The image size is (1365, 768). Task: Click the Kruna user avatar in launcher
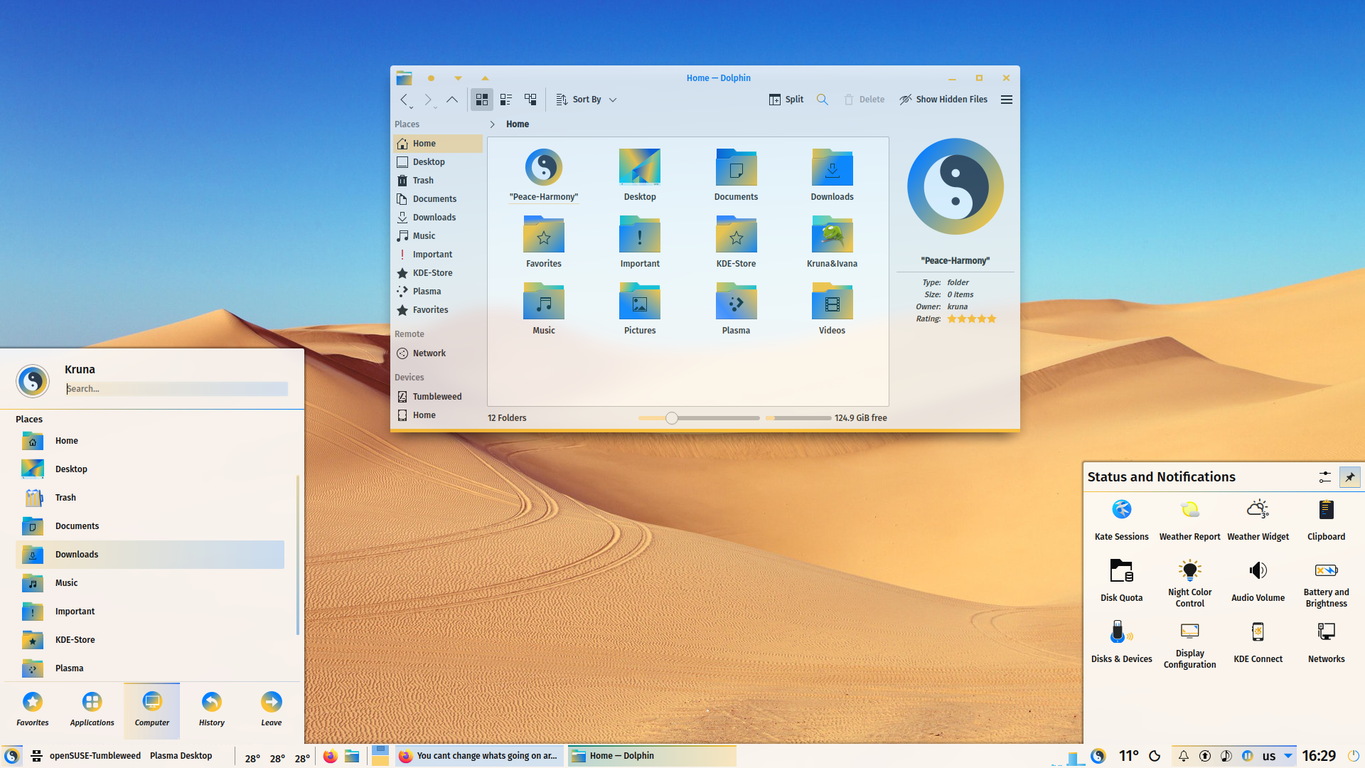(33, 380)
